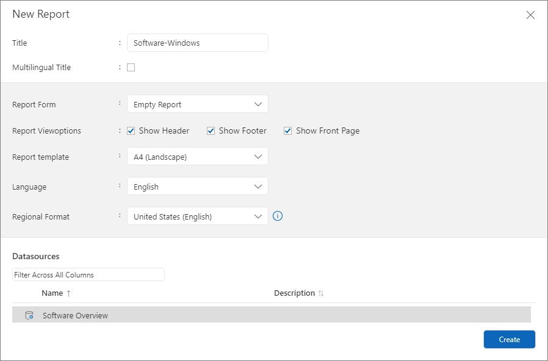Click the Name column header
548x361 pixels.
(x=52, y=293)
